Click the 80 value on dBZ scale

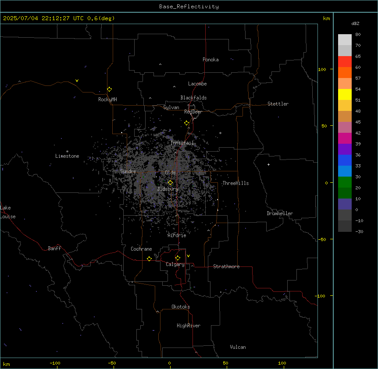point(358,35)
